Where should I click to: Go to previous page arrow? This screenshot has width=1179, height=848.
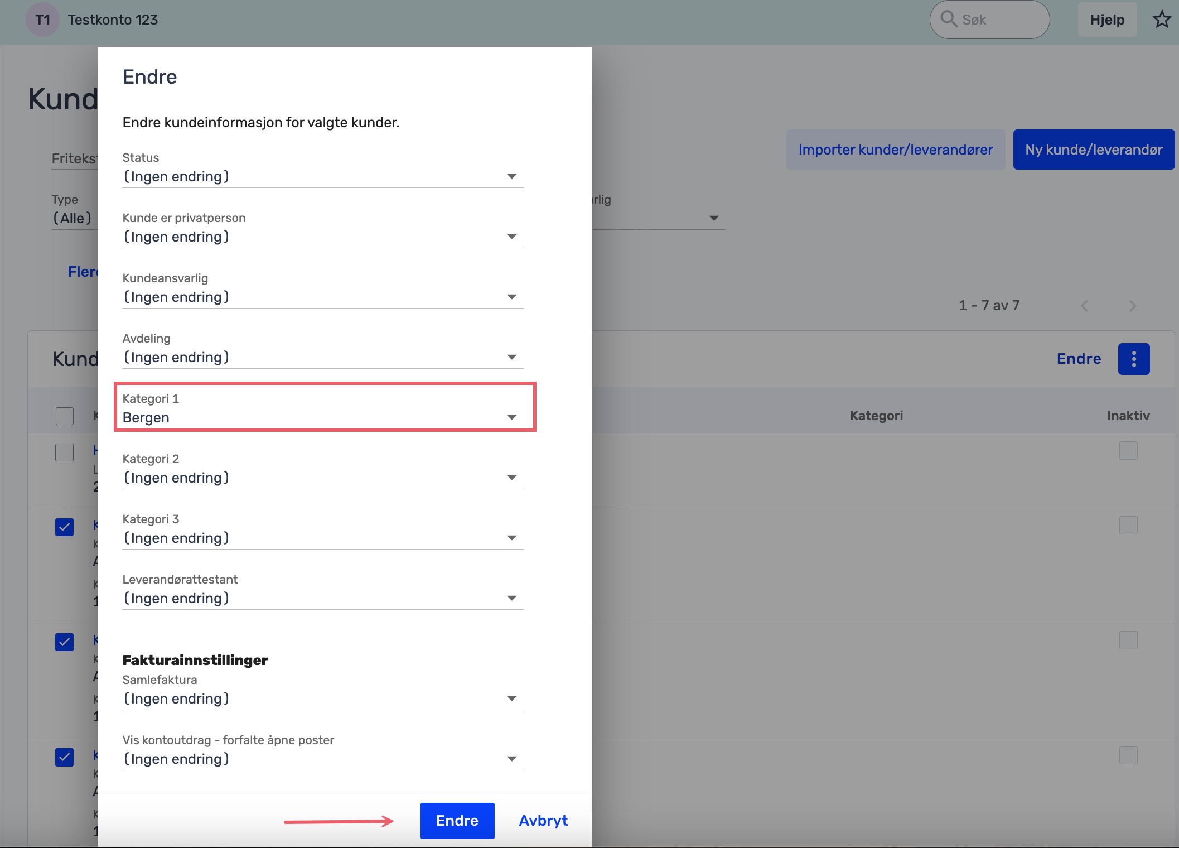(x=1084, y=306)
